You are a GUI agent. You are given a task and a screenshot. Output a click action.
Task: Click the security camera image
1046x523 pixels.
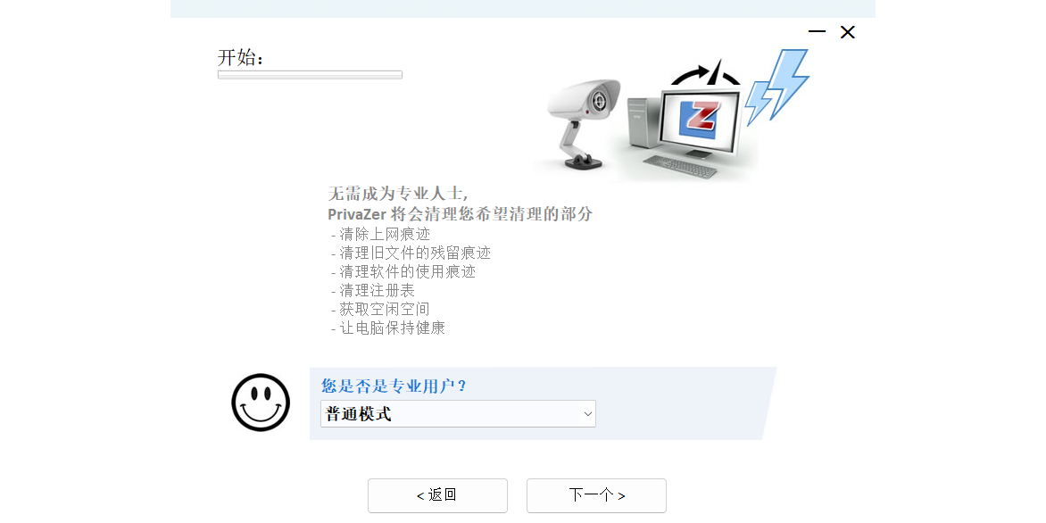(585, 123)
